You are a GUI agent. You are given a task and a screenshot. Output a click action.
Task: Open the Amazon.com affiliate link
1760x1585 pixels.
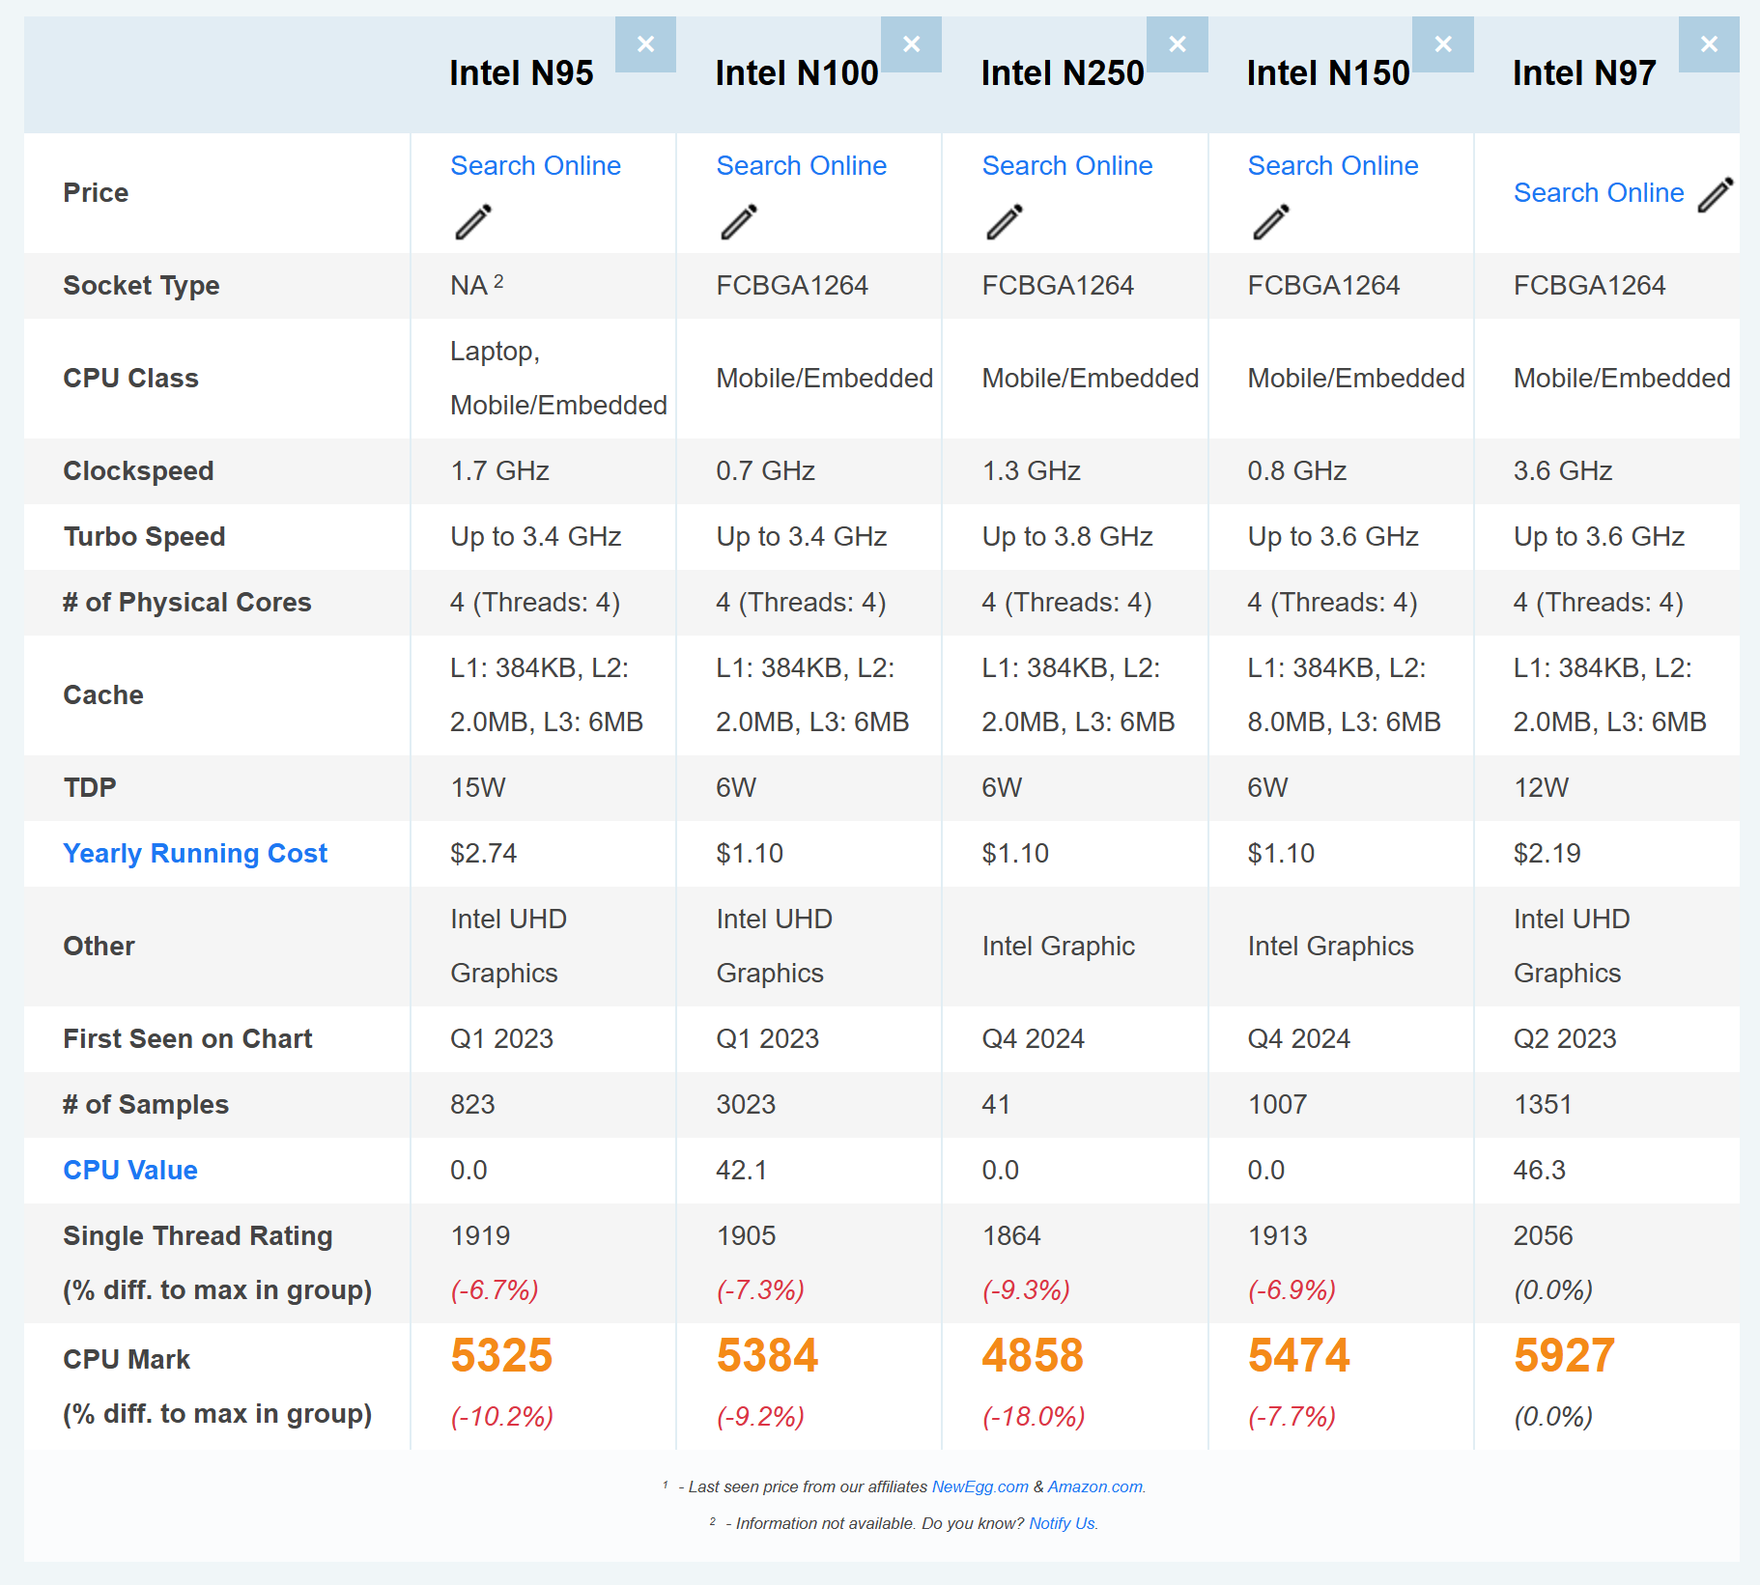click(1094, 1487)
